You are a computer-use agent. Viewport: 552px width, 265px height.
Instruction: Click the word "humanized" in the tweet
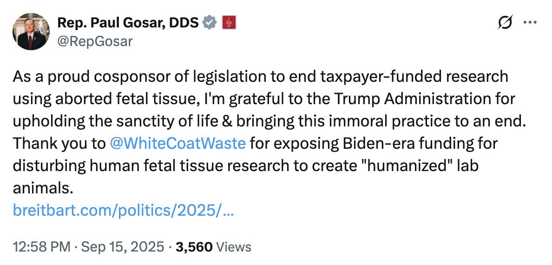[407, 166]
